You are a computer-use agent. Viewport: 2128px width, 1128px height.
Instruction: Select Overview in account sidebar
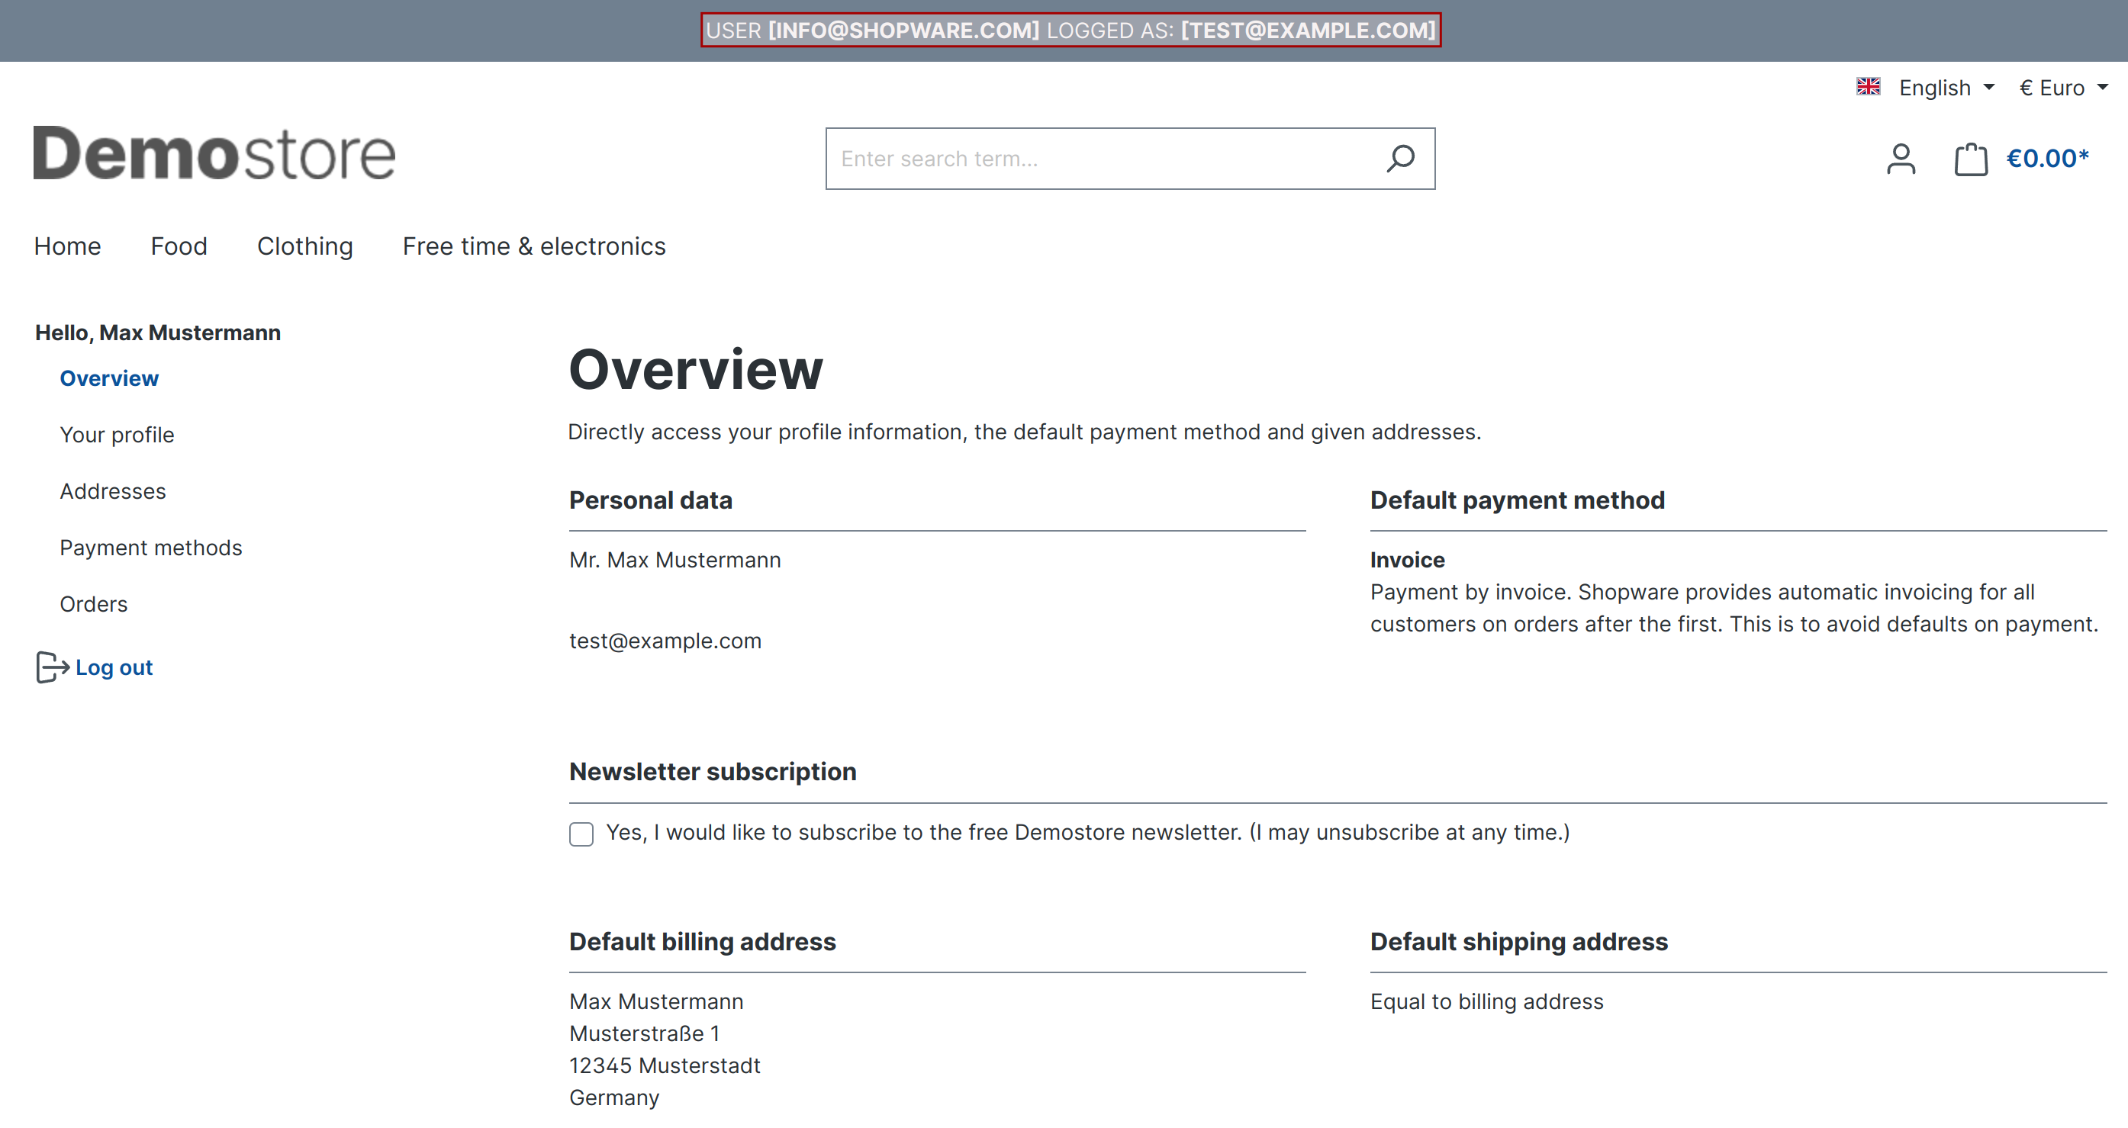pyautogui.click(x=109, y=378)
